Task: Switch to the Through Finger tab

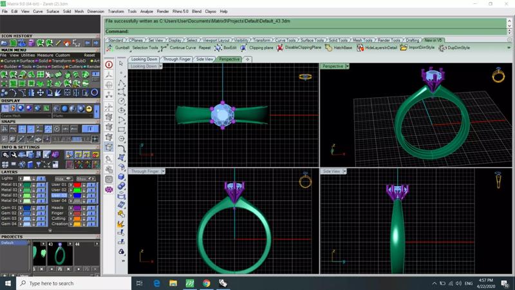Action: pos(176,59)
